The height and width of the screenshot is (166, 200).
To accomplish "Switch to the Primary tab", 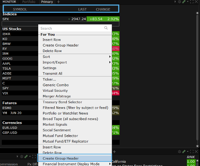I will [x=47, y=2].
